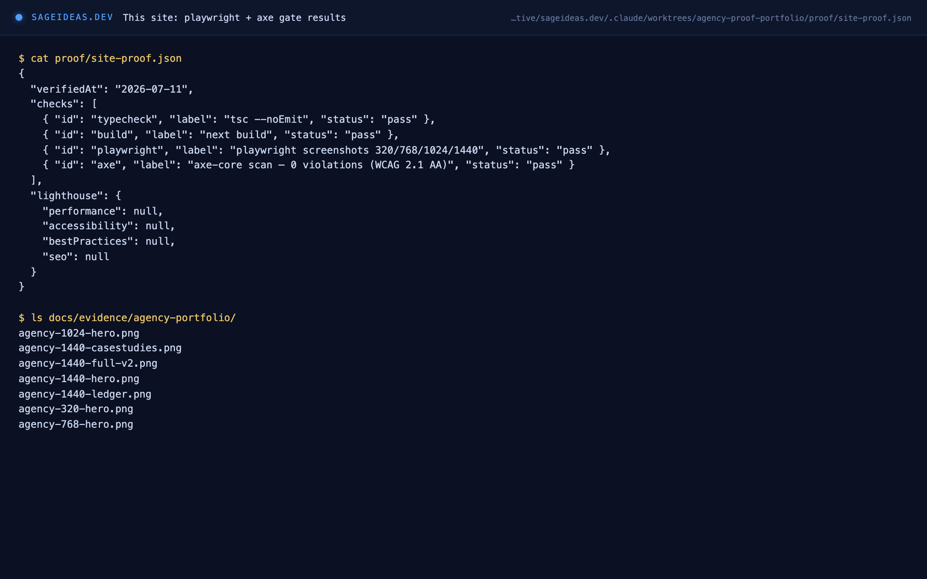Select the playwright screenshots 320/768/1024/1440 line
Image resolution: width=927 pixels, height=579 pixels.
pyautogui.click(x=327, y=150)
